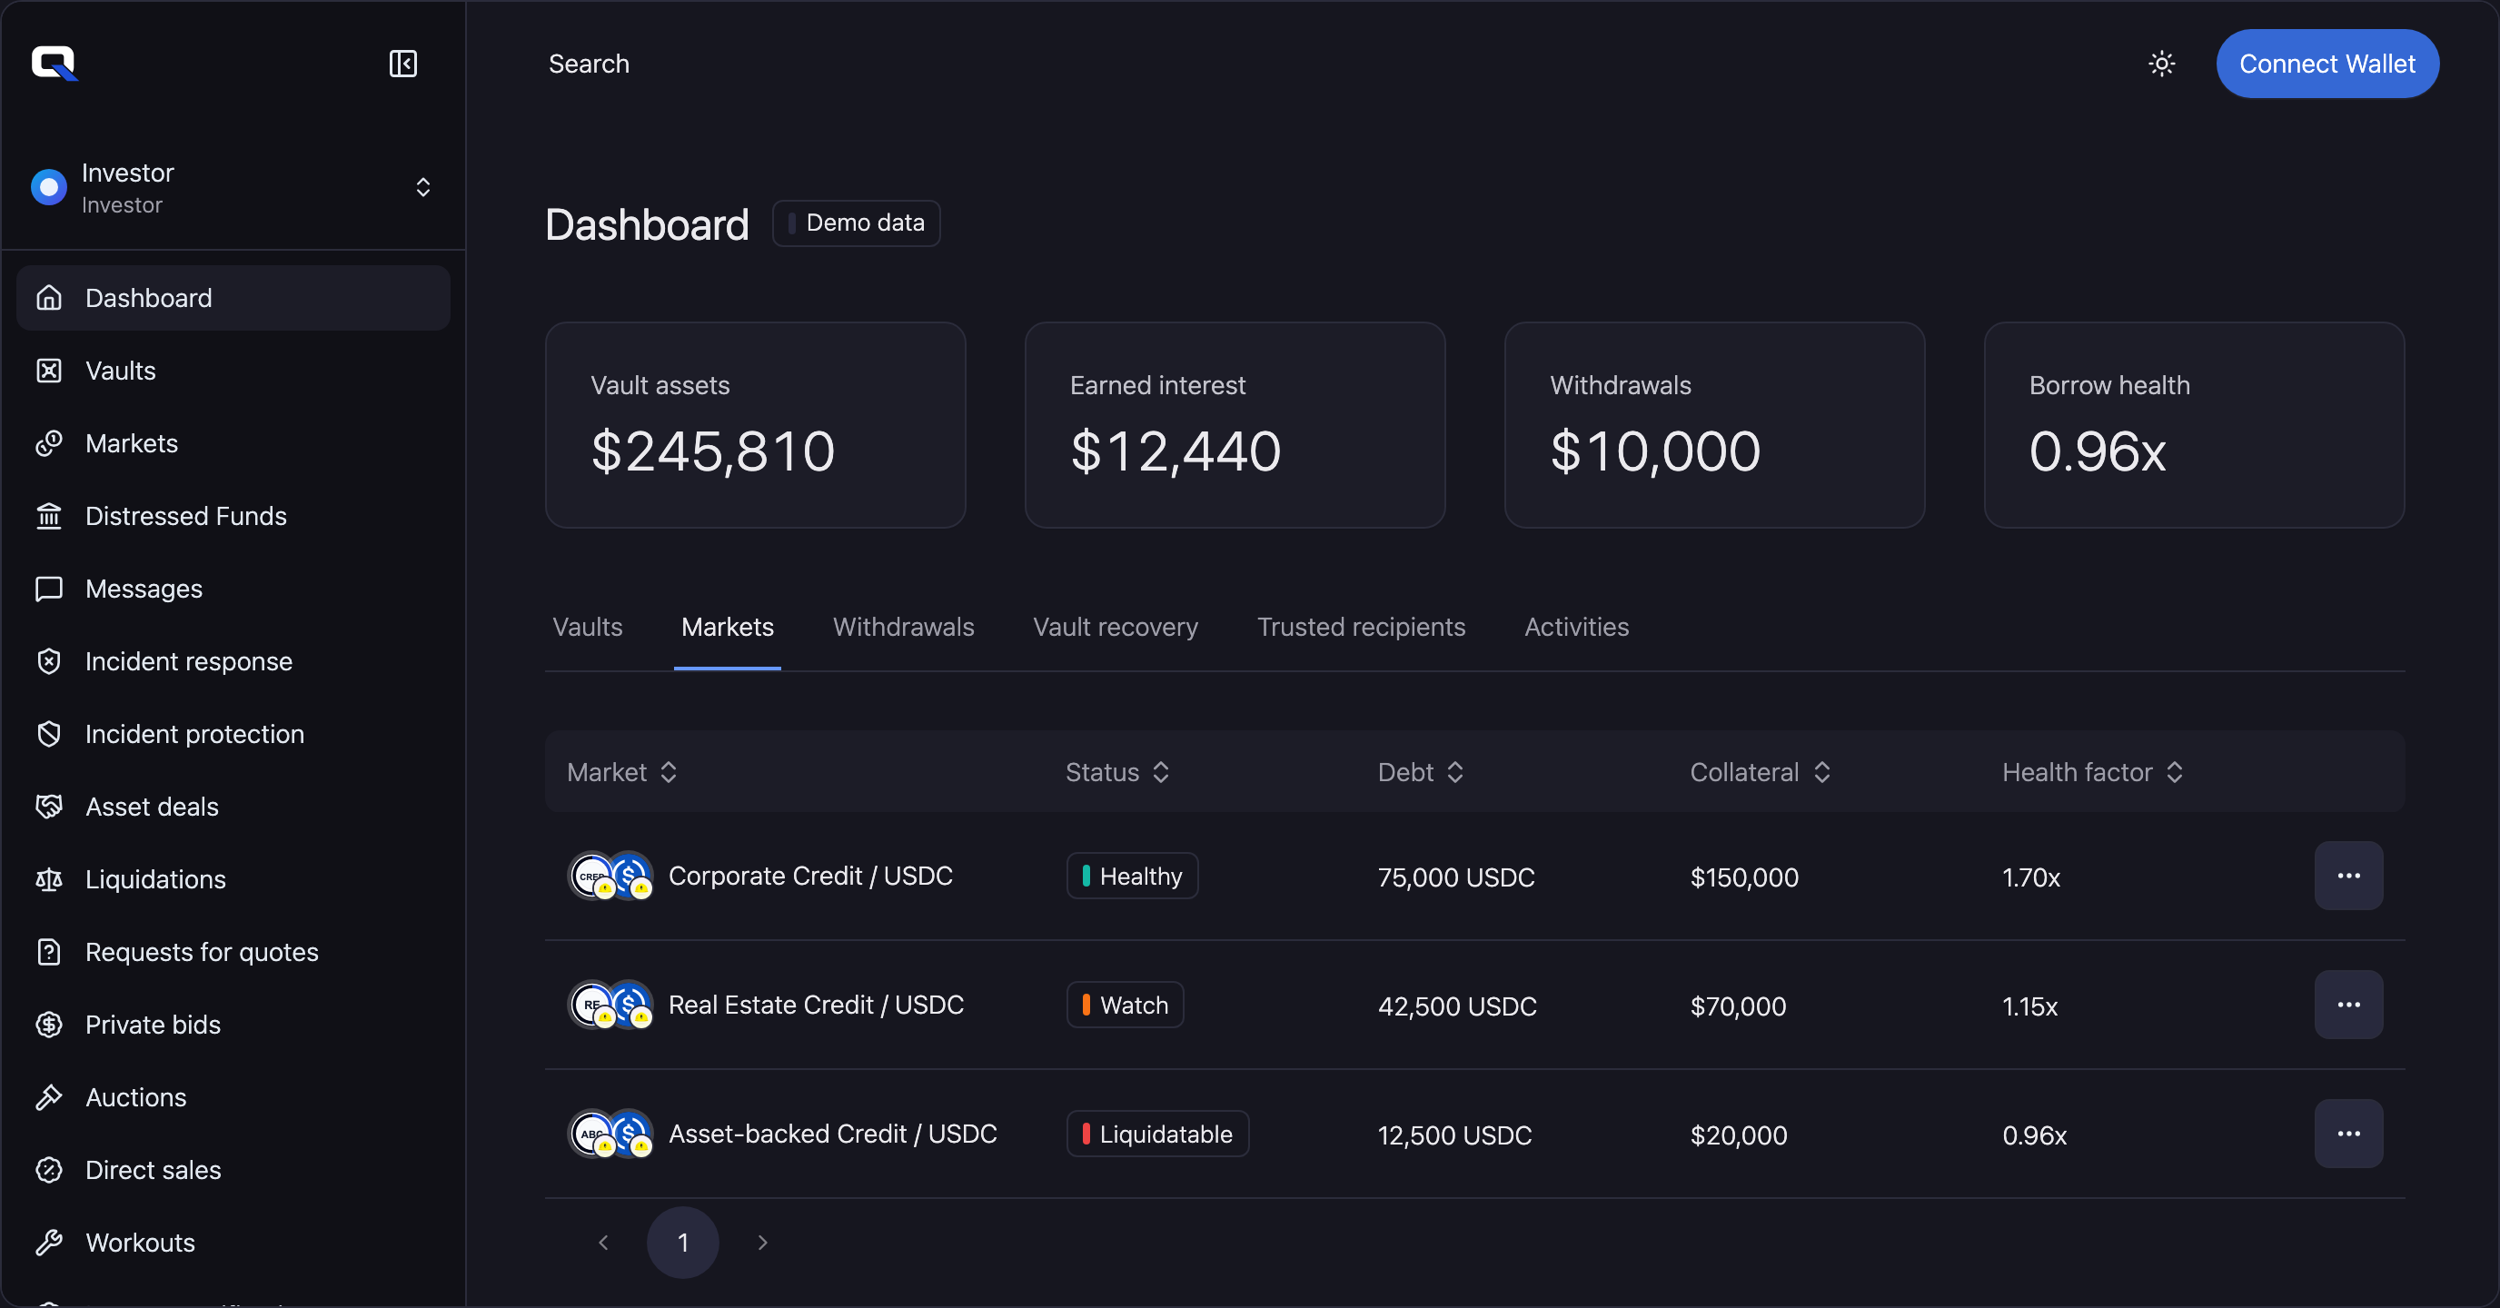This screenshot has height=1308, width=2500.
Task: Open actions menu for Real Estate Credit row
Action: coord(2347,1006)
